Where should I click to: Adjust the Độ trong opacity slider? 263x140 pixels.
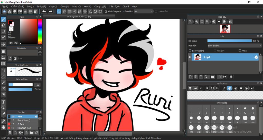(x=229, y=41)
